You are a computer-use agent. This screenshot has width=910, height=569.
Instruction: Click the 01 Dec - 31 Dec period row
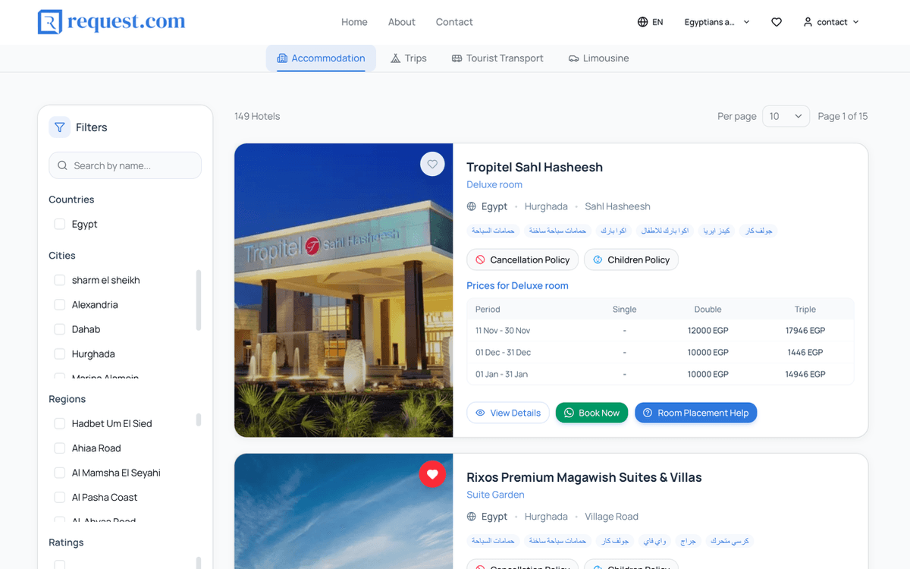(661, 353)
